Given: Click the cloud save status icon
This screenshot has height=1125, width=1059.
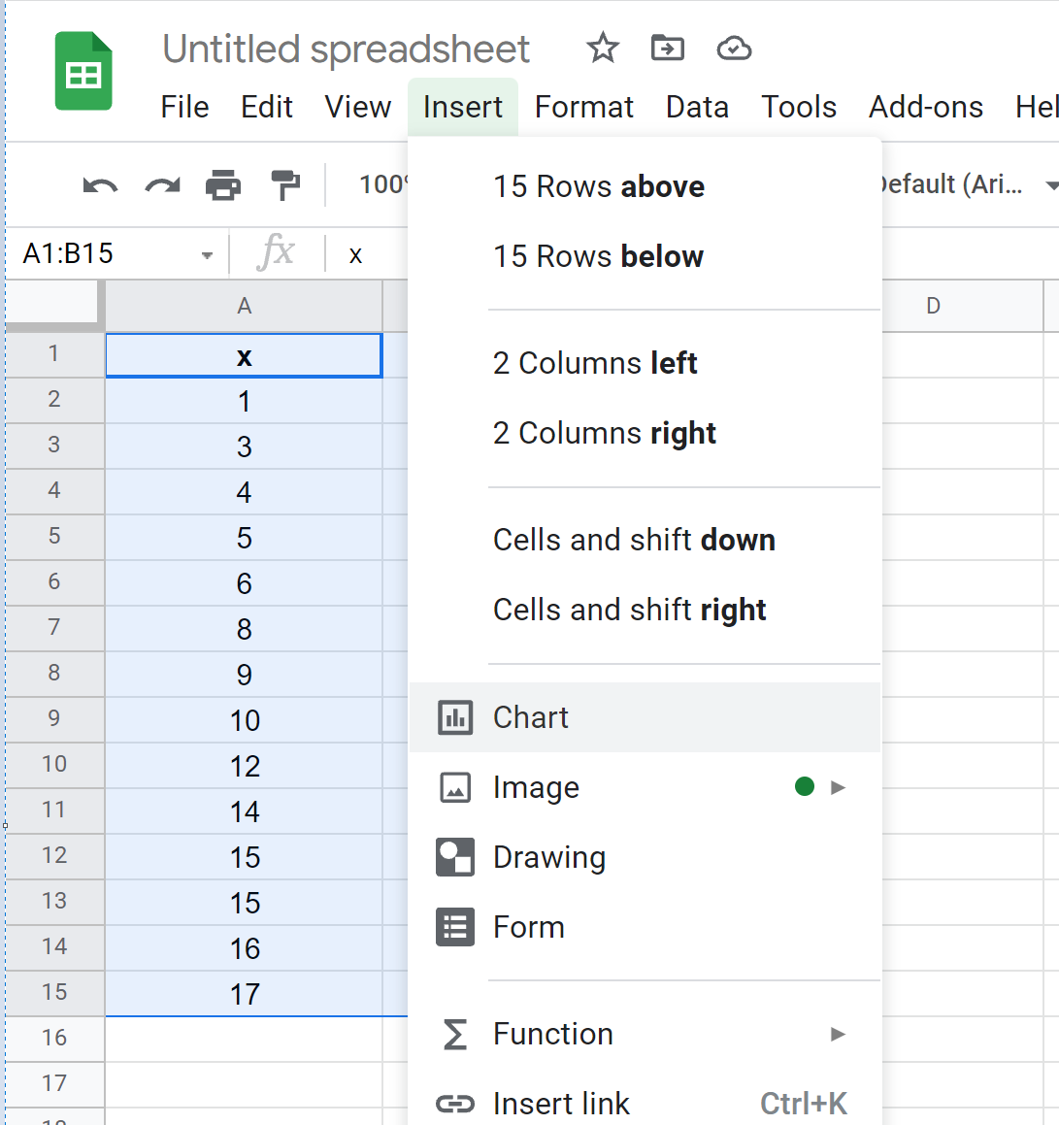Looking at the screenshot, I should (x=734, y=49).
